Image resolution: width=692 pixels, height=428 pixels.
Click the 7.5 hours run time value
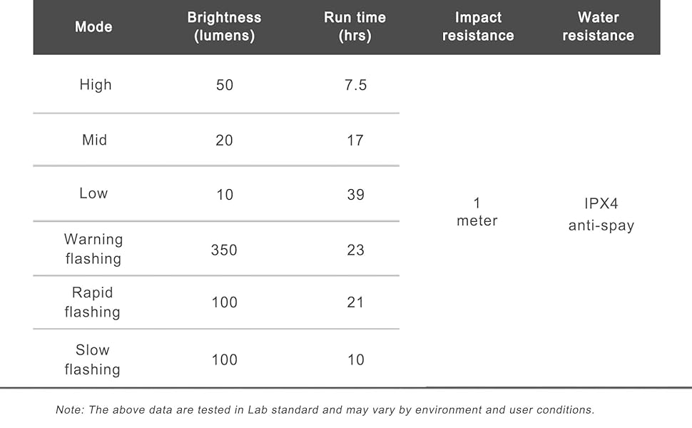pos(355,86)
